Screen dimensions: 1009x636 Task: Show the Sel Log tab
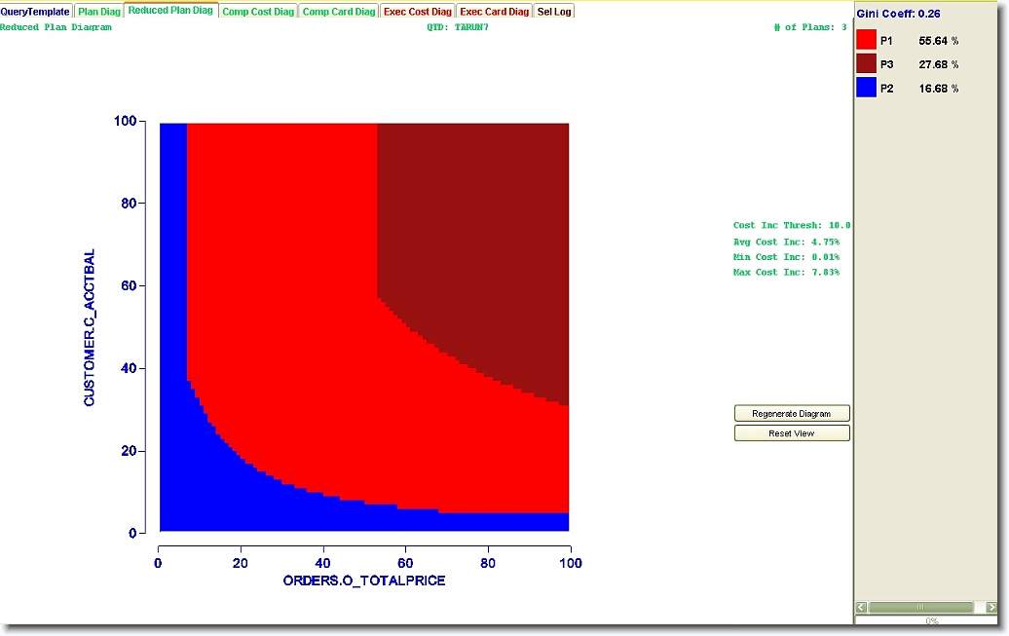(554, 12)
